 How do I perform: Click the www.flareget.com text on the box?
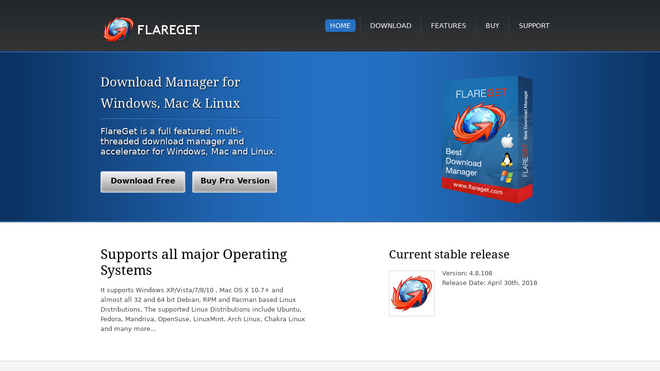478,188
